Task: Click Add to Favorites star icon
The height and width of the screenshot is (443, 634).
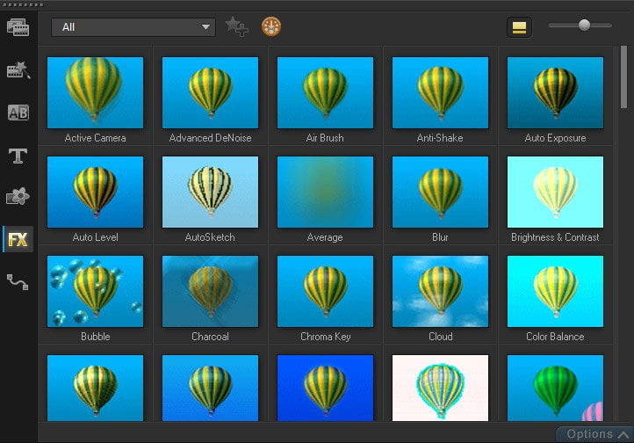Action: pyautogui.click(x=237, y=26)
